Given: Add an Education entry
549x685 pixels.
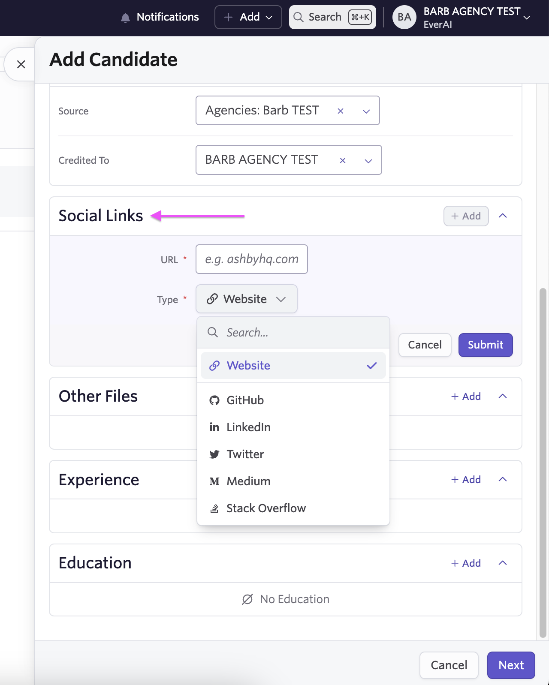Looking at the screenshot, I should click(x=466, y=563).
